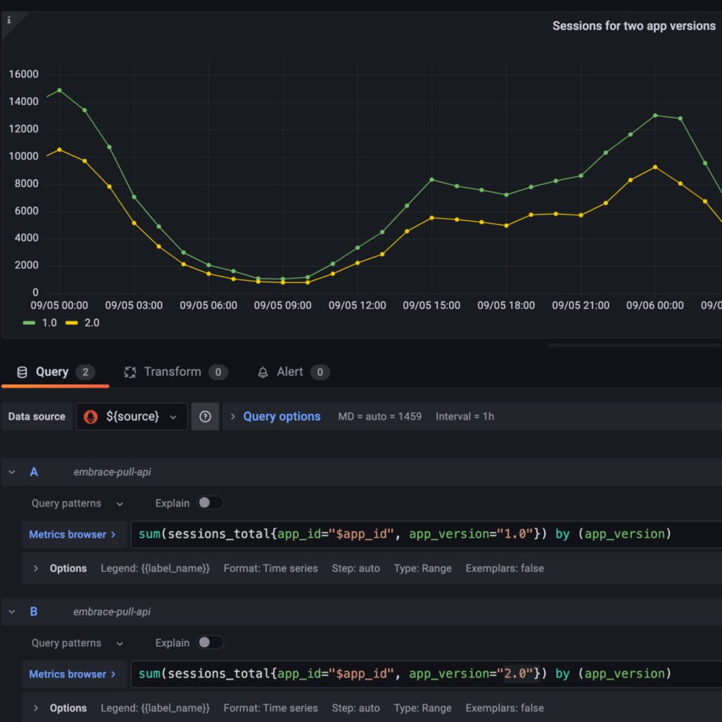Toggle Explain switch for query B
Screen dimensions: 722x722
pos(210,642)
